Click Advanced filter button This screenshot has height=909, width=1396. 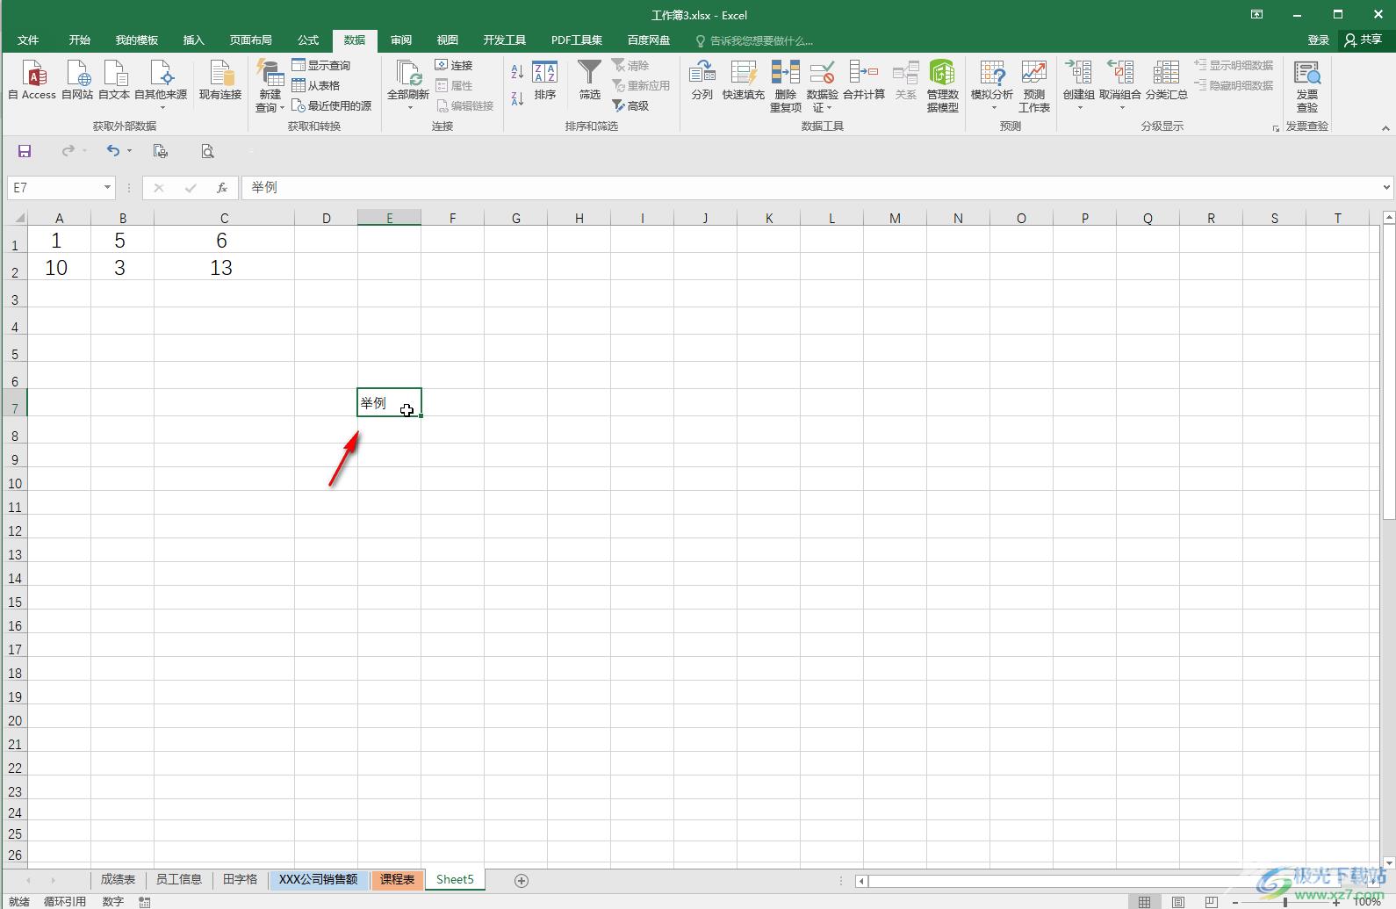(630, 105)
